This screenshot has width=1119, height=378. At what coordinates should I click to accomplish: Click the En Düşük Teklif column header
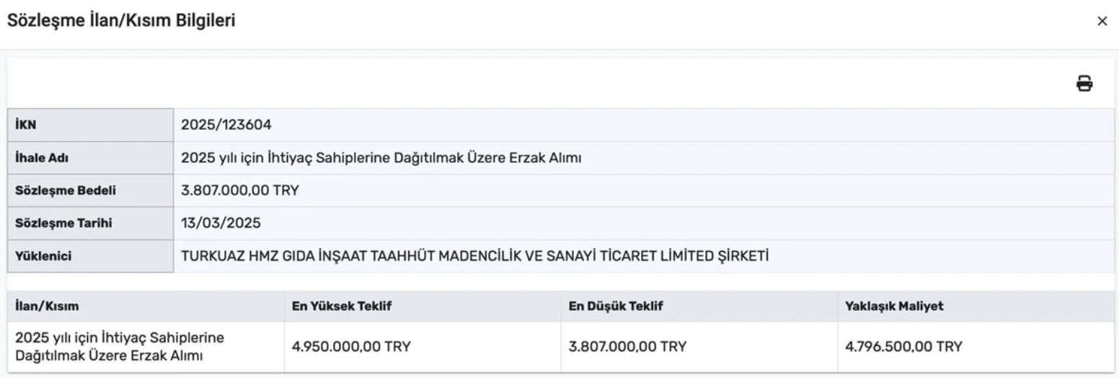click(x=616, y=307)
